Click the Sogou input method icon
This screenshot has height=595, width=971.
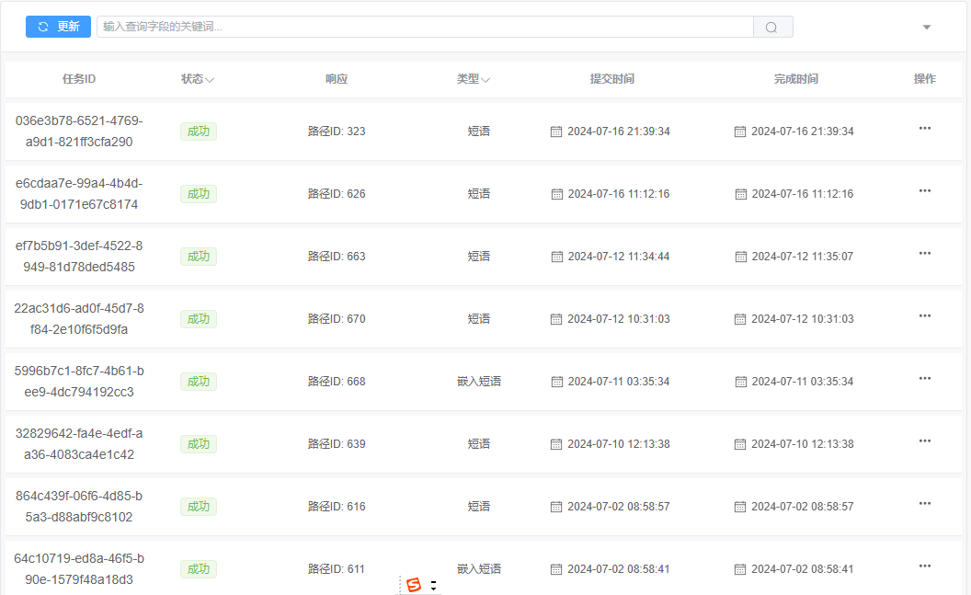(x=414, y=585)
